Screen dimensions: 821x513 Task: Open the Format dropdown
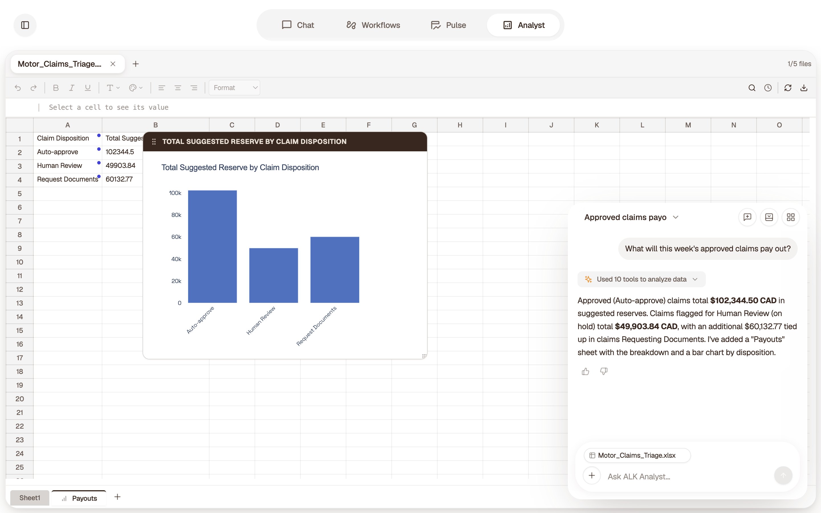click(x=234, y=87)
